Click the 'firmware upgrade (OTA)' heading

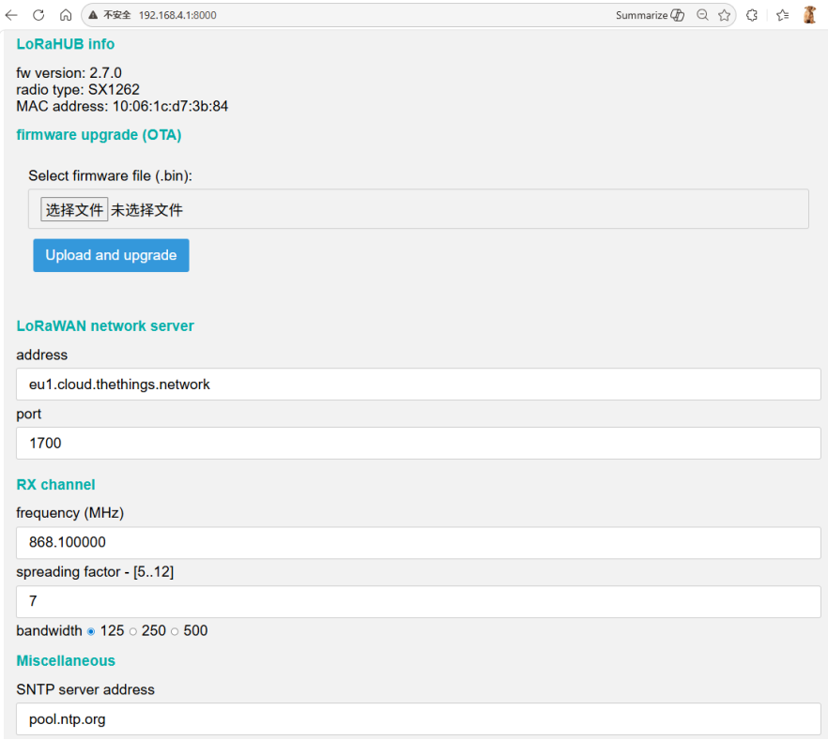coord(99,135)
